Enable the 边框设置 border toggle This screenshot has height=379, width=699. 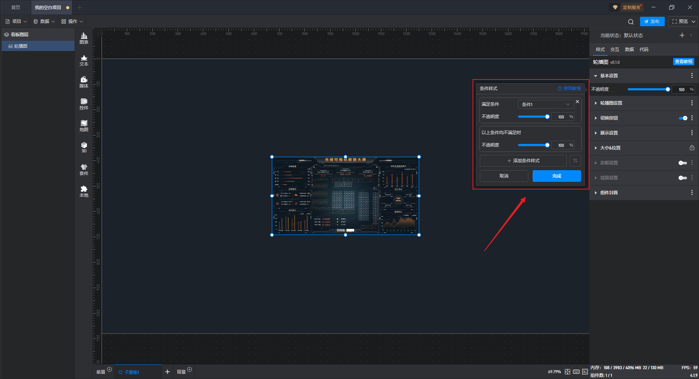(683, 163)
